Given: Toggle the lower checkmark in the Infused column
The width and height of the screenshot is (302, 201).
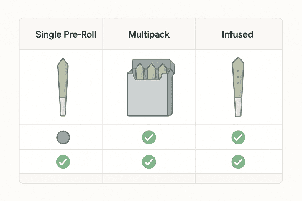Looking at the screenshot, I should 238,162.
